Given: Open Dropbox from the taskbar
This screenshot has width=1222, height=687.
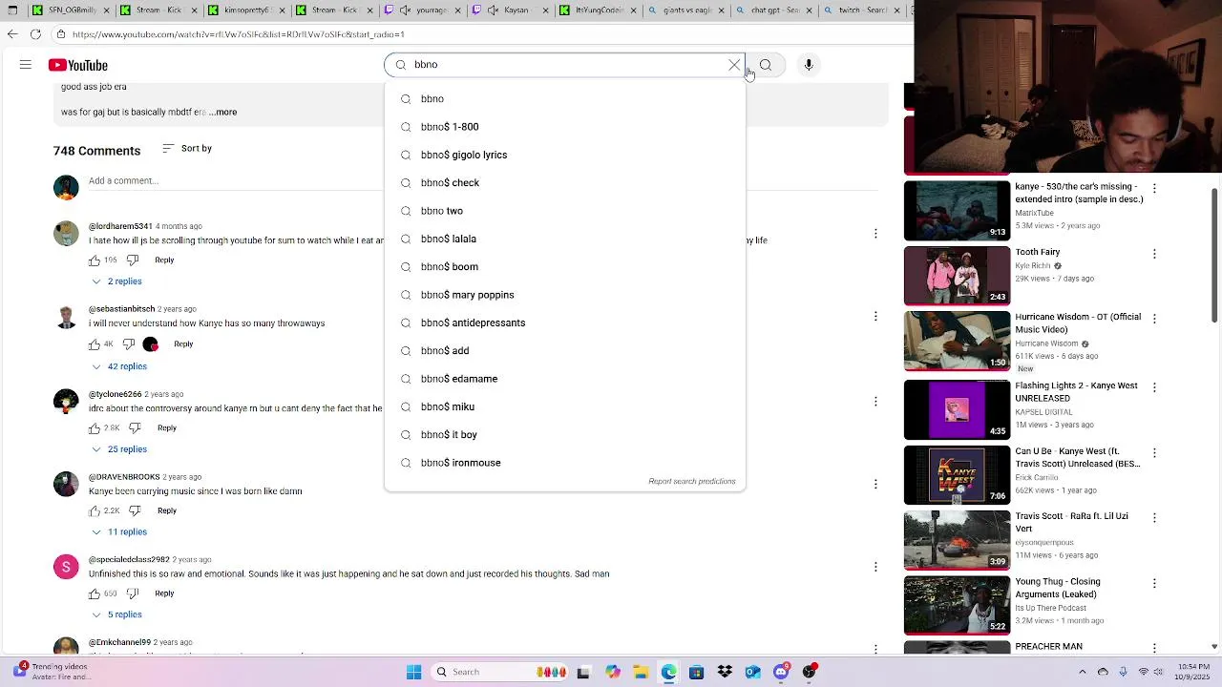Looking at the screenshot, I should pos(725,672).
